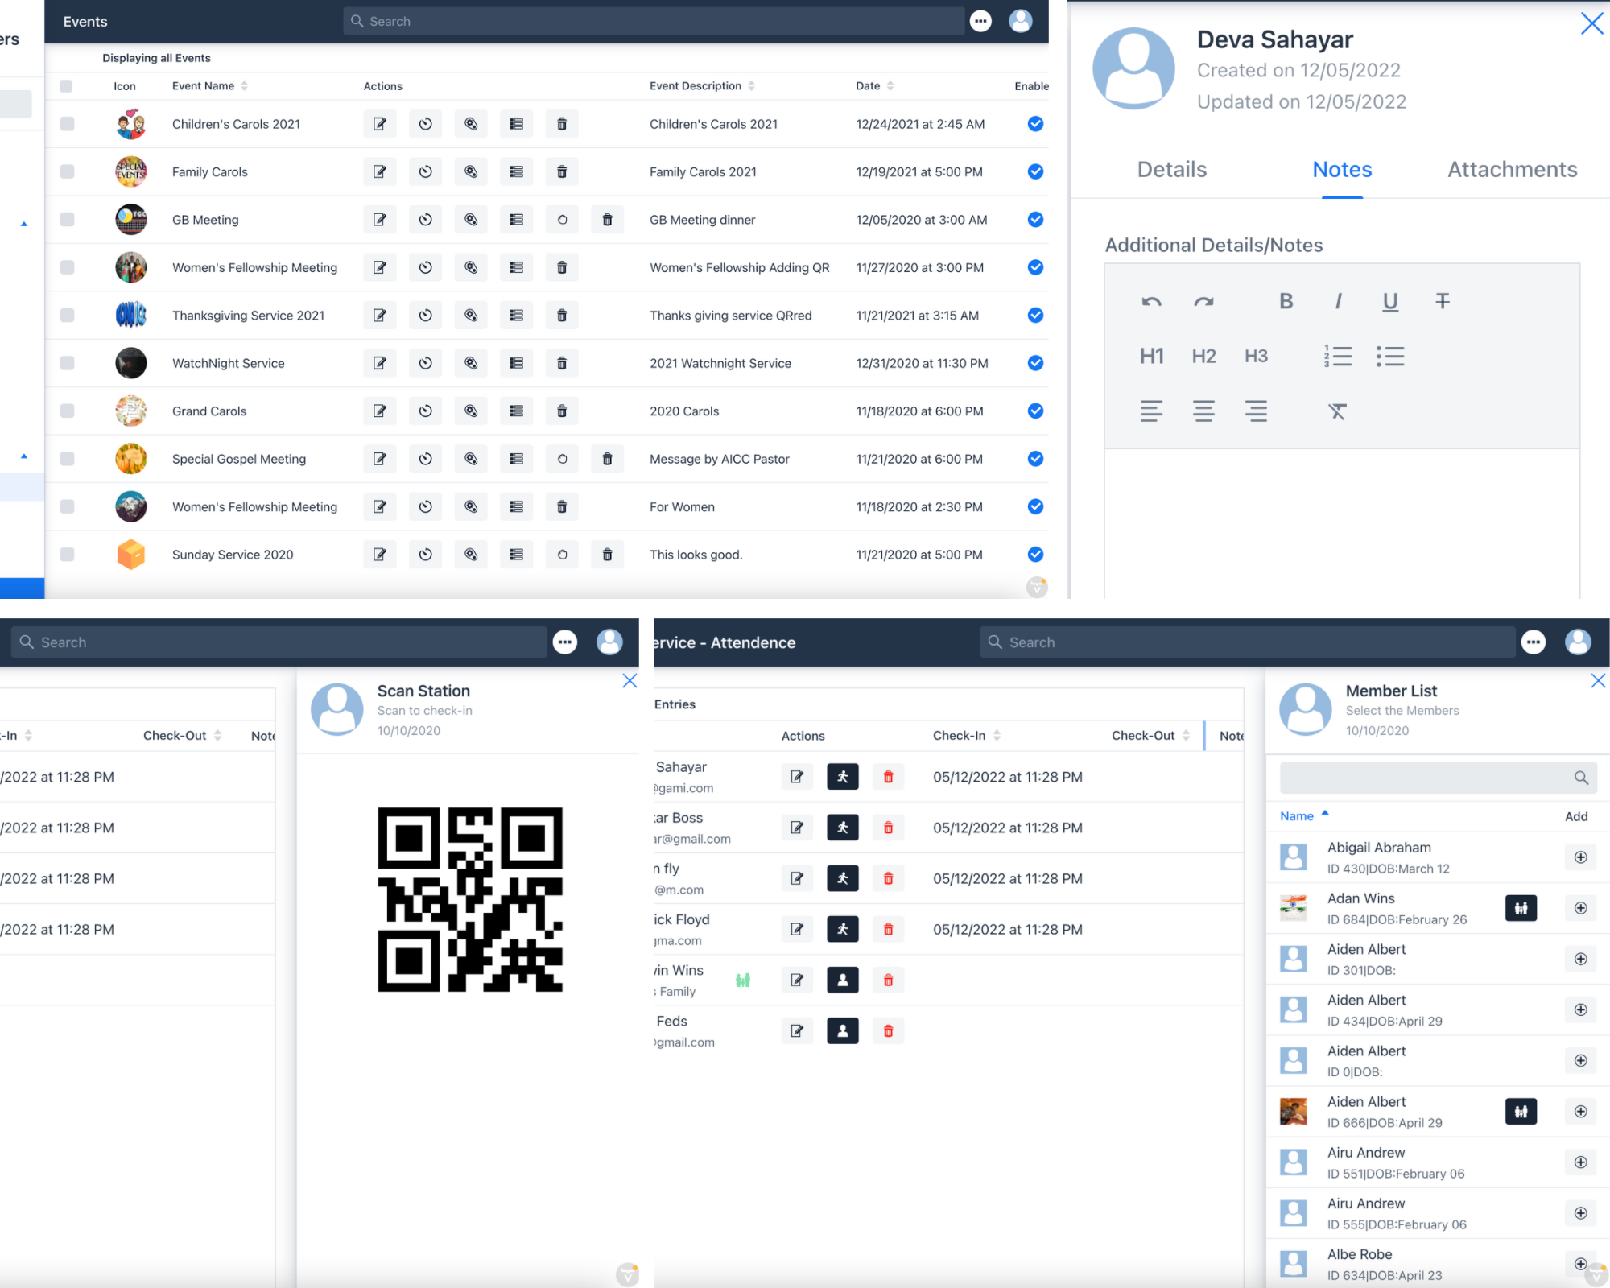Apply H1 heading style
The width and height of the screenshot is (1610, 1288).
tap(1152, 357)
